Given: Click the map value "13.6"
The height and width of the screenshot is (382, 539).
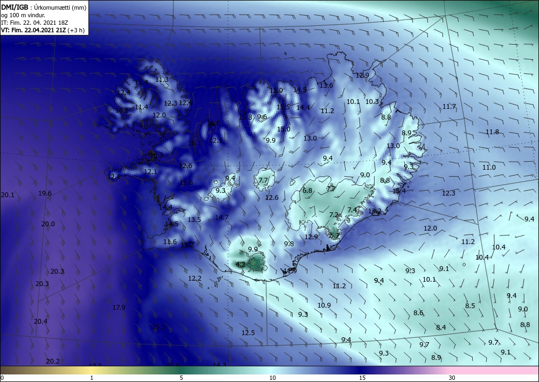Looking at the screenshot, I should 326,85.
